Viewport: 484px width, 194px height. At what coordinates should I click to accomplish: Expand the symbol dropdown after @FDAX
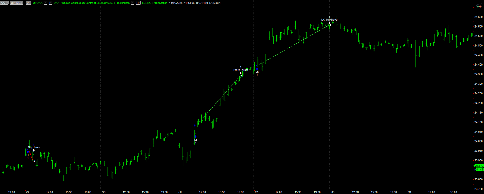coord(46,3)
